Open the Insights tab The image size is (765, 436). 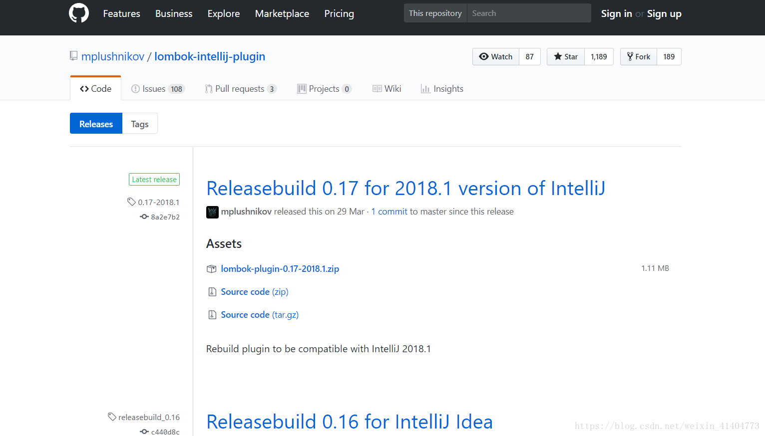[x=442, y=89]
